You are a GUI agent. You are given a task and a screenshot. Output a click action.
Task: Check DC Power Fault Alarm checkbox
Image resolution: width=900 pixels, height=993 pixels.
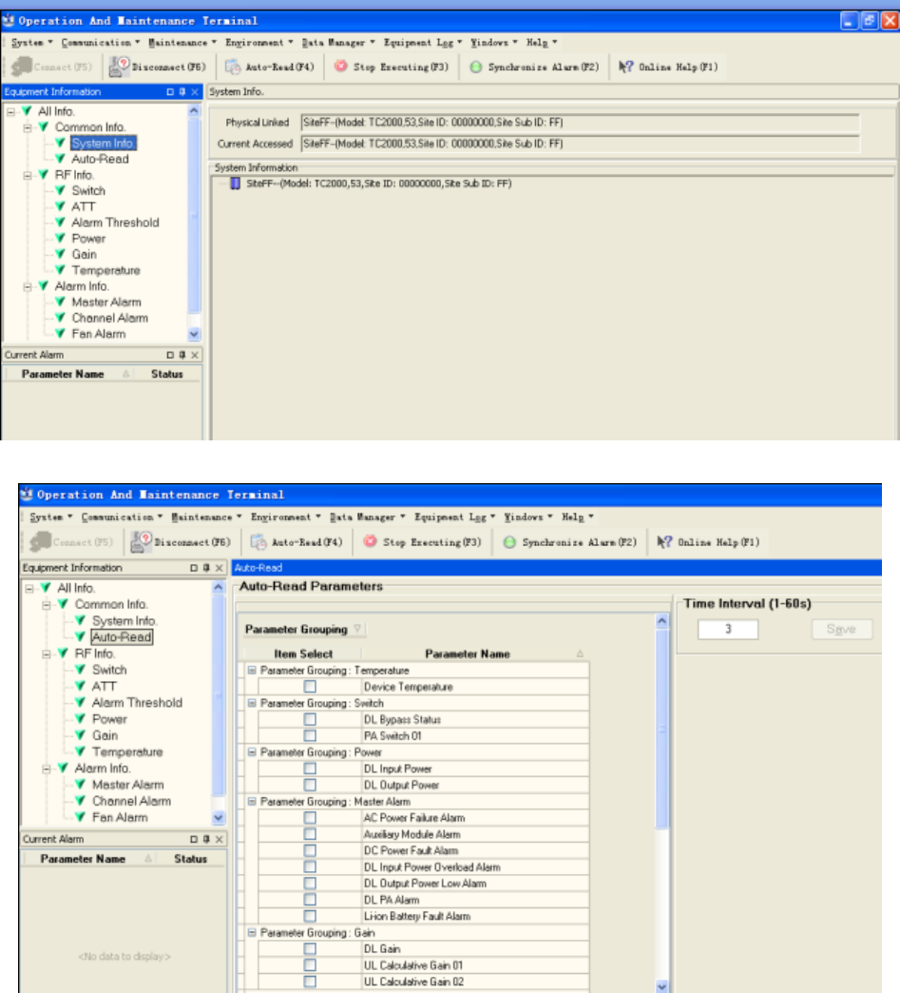tap(310, 850)
